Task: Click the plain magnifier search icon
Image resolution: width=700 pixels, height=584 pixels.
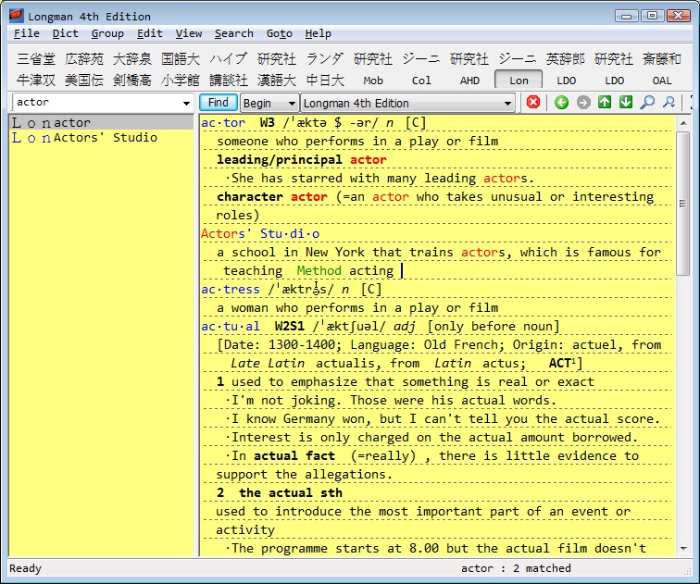Action: (x=647, y=103)
